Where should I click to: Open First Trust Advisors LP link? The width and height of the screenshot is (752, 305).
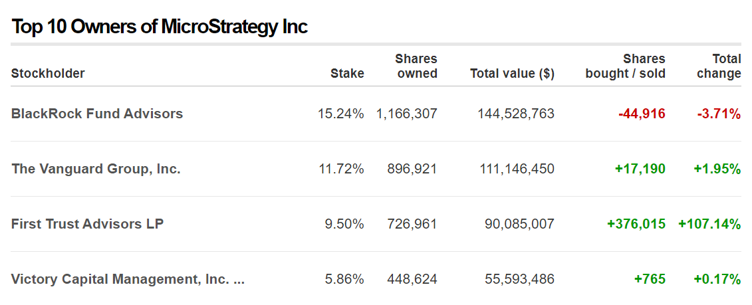click(87, 224)
